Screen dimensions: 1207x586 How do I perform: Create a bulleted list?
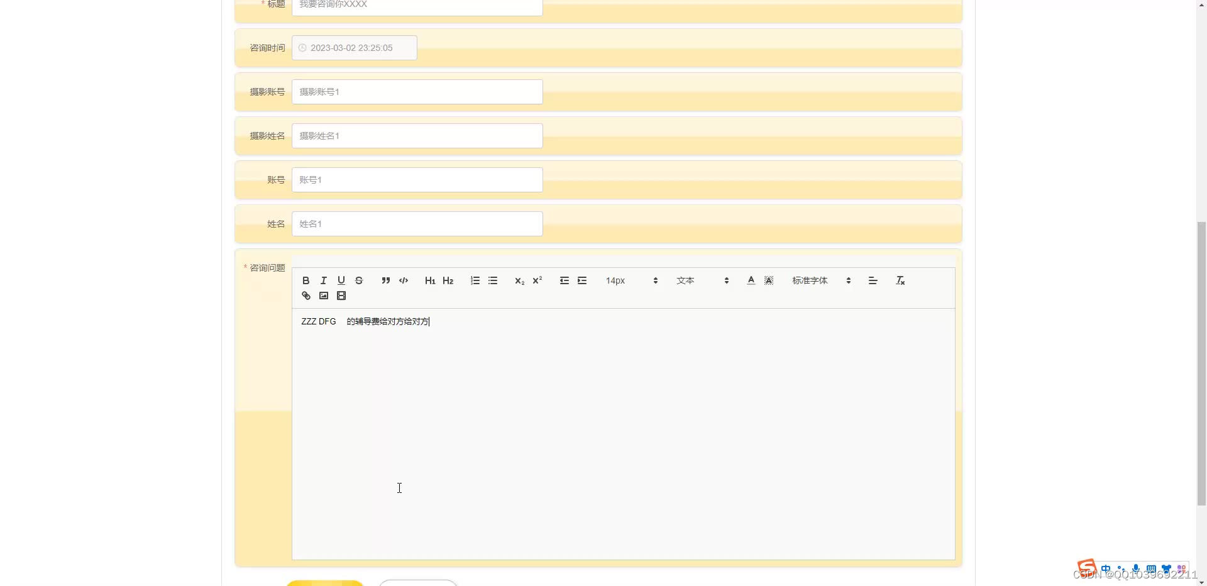(493, 280)
